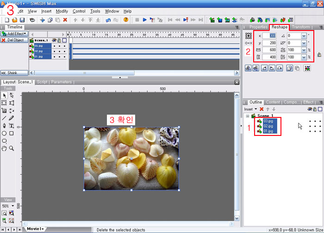Viewport: 324px width, 233px height.
Task: Select the Ellipse tool
Action: 4,133
